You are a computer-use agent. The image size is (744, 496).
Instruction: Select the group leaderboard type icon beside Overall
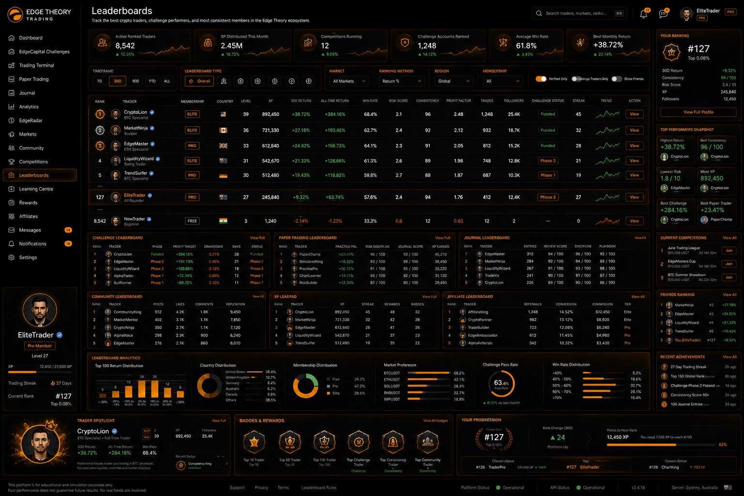tap(224, 81)
